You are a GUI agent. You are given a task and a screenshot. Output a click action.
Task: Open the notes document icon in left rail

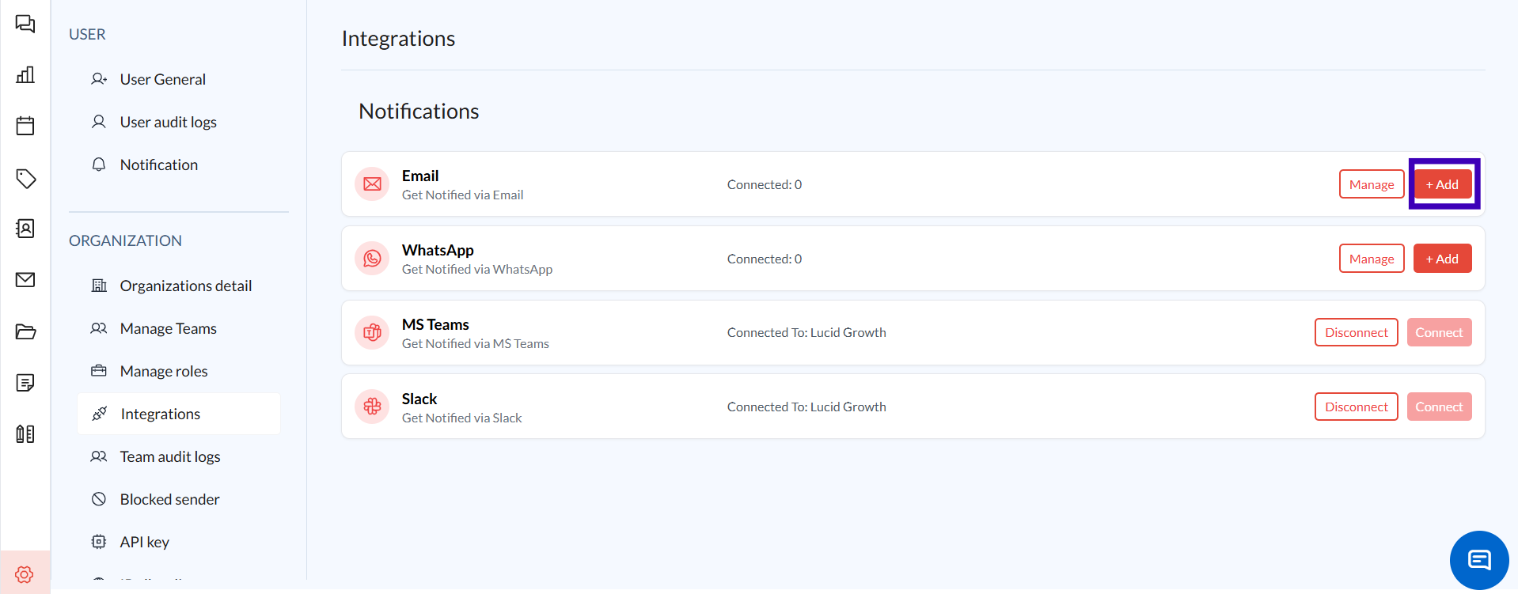[25, 383]
